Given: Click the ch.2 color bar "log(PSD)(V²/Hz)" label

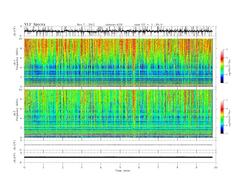Looking at the screenshot, I should pos(230,118).
